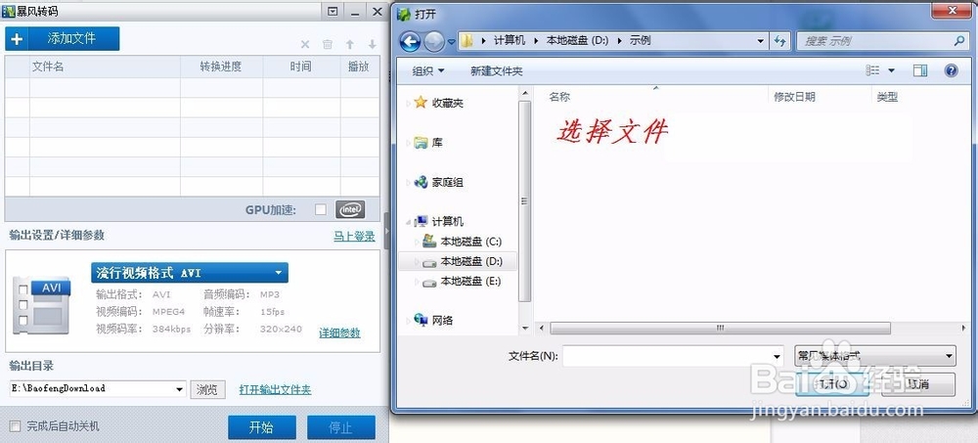This screenshot has width=978, height=443.
Task: Expand the address bar history dropdown
Action: (760, 41)
